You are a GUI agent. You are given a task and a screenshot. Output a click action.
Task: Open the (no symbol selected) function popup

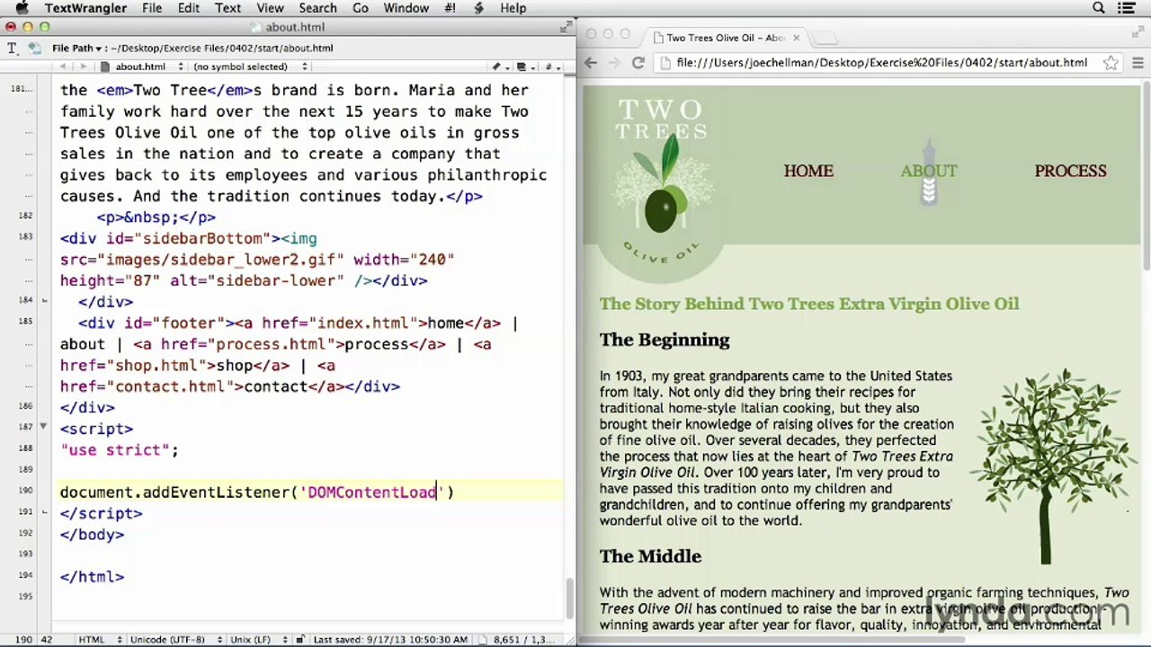click(x=249, y=66)
